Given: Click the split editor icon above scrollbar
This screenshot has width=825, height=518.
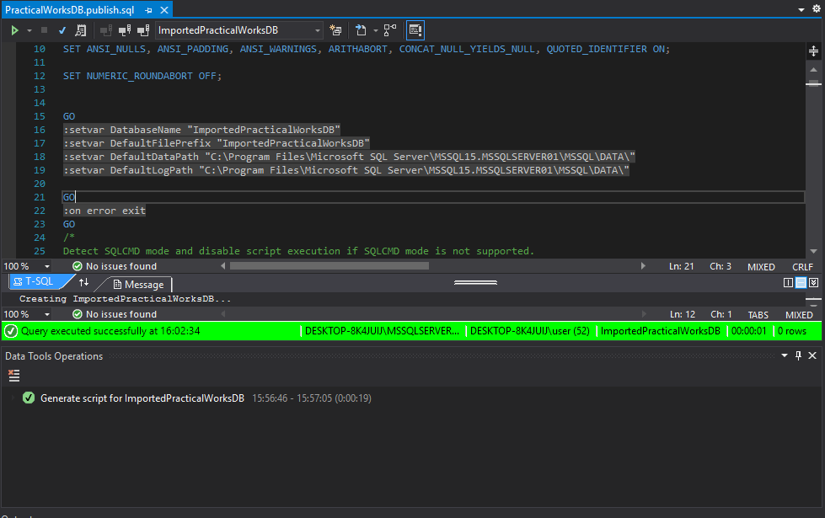Looking at the screenshot, I should [813, 51].
